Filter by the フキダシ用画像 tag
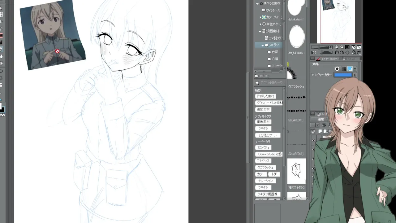Image resolution: width=396 pixels, height=223 pixels. click(x=268, y=194)
